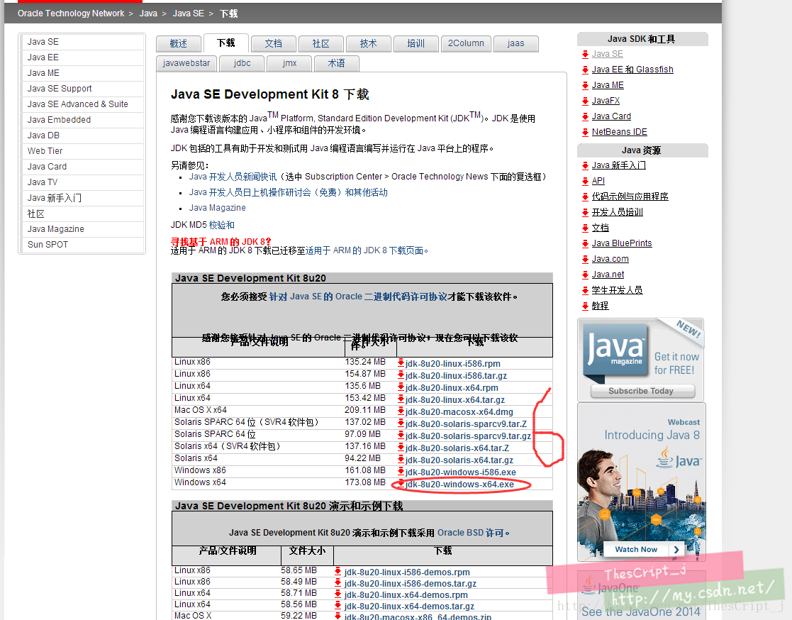792x620 pixels.
Task: Click download arrow icon beside jdk-8u20-linux-i586.rpm
Action: (x=401, y=362)
